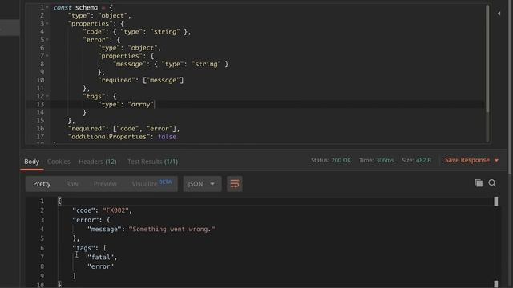The width and height of the screenshot is (513, 288).
Task: Click the Status: 200 OK indicator
Action: click(331, 160)
